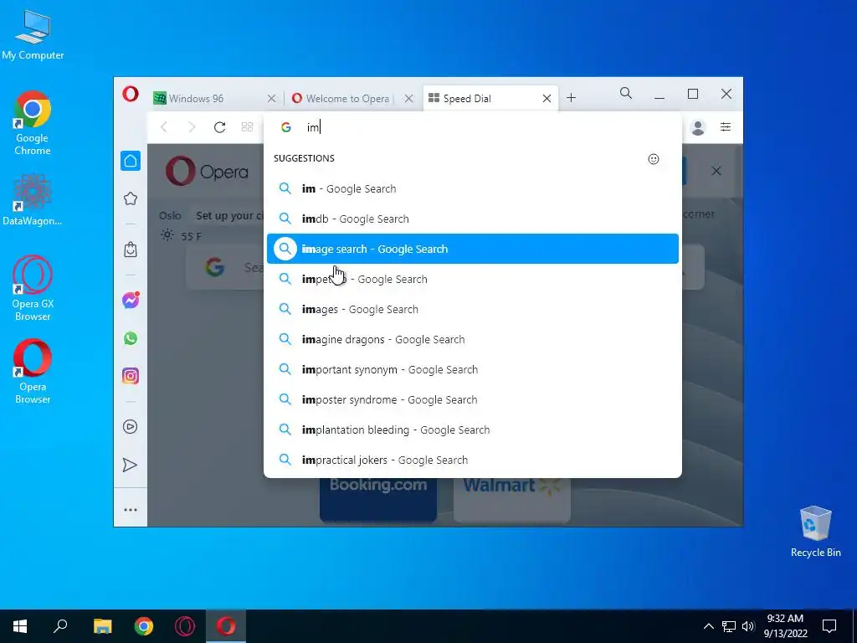Open Opera GX from the taskbar
857x643 pixels.
pos(185,626)
